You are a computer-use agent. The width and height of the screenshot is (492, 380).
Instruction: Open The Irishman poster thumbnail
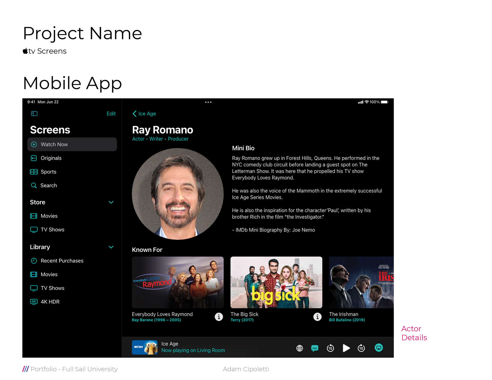tap(361, 282)
